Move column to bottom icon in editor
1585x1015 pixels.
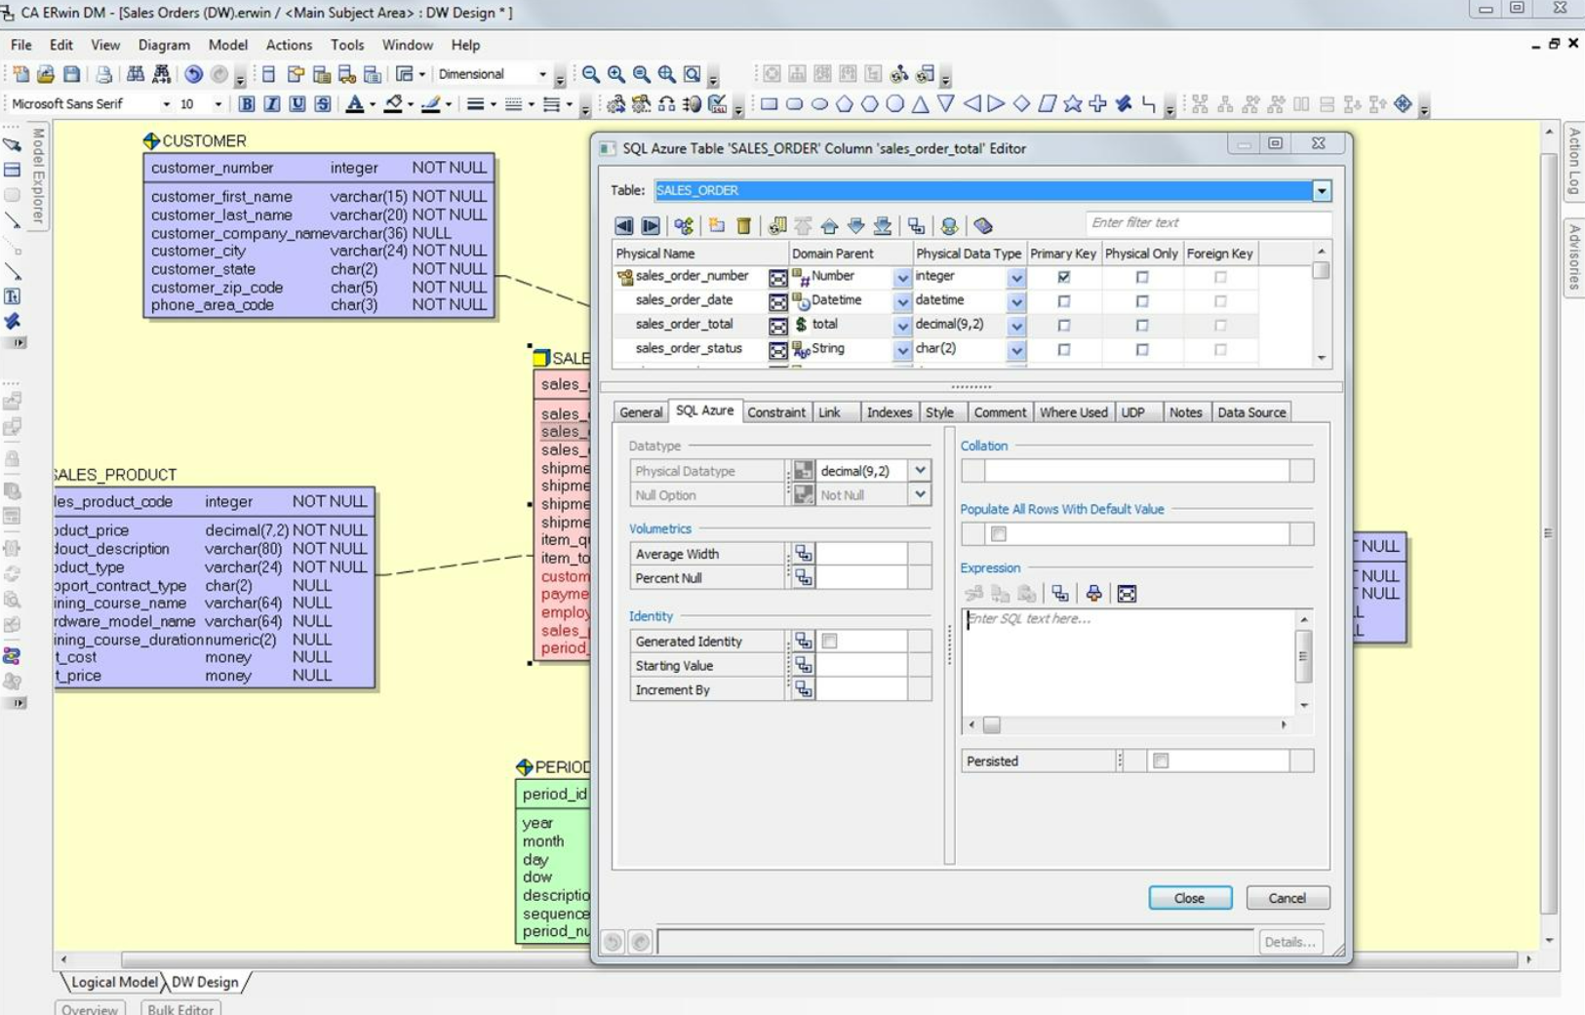883,226
